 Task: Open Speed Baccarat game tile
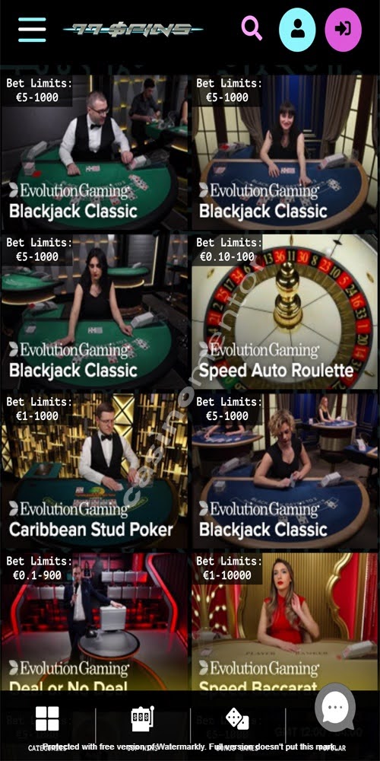[284, 622]
